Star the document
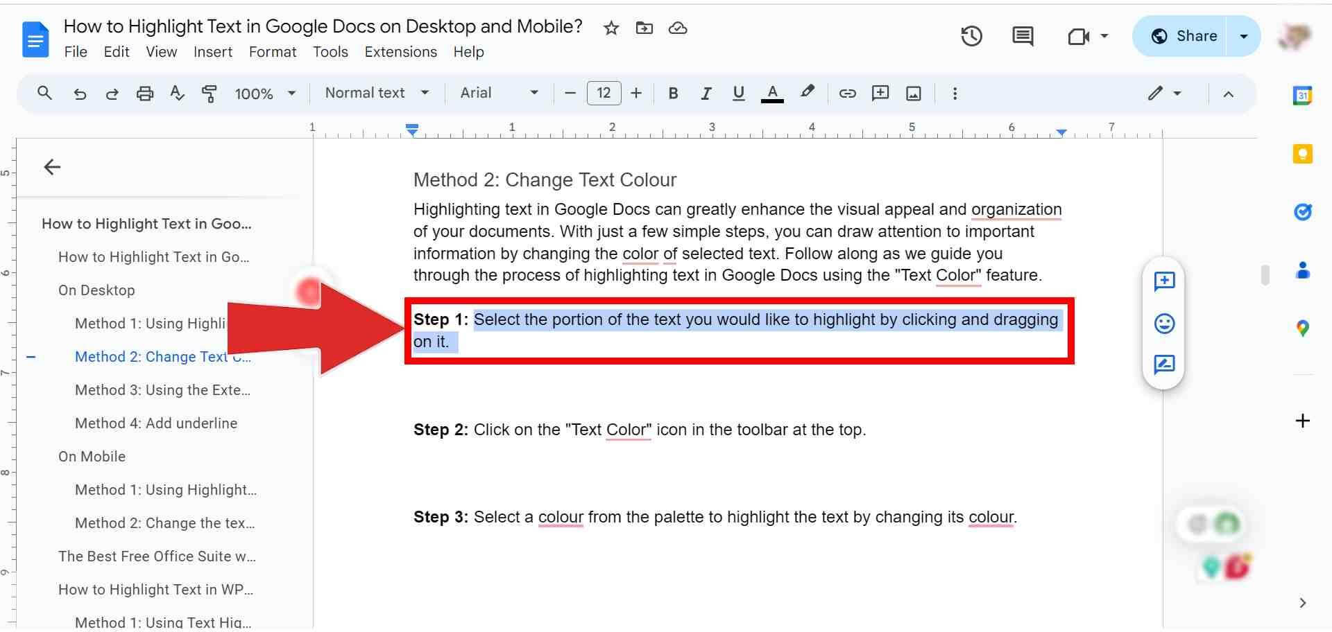The width and height of the screenshot is (1332, 632). tap(611, 28)
